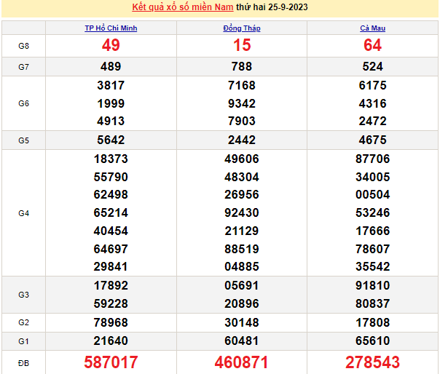Image resolution: width=440 pixels, height=374 pixels.
Task: Click the G5 number 5642
Action: click(x=111, y=140)
